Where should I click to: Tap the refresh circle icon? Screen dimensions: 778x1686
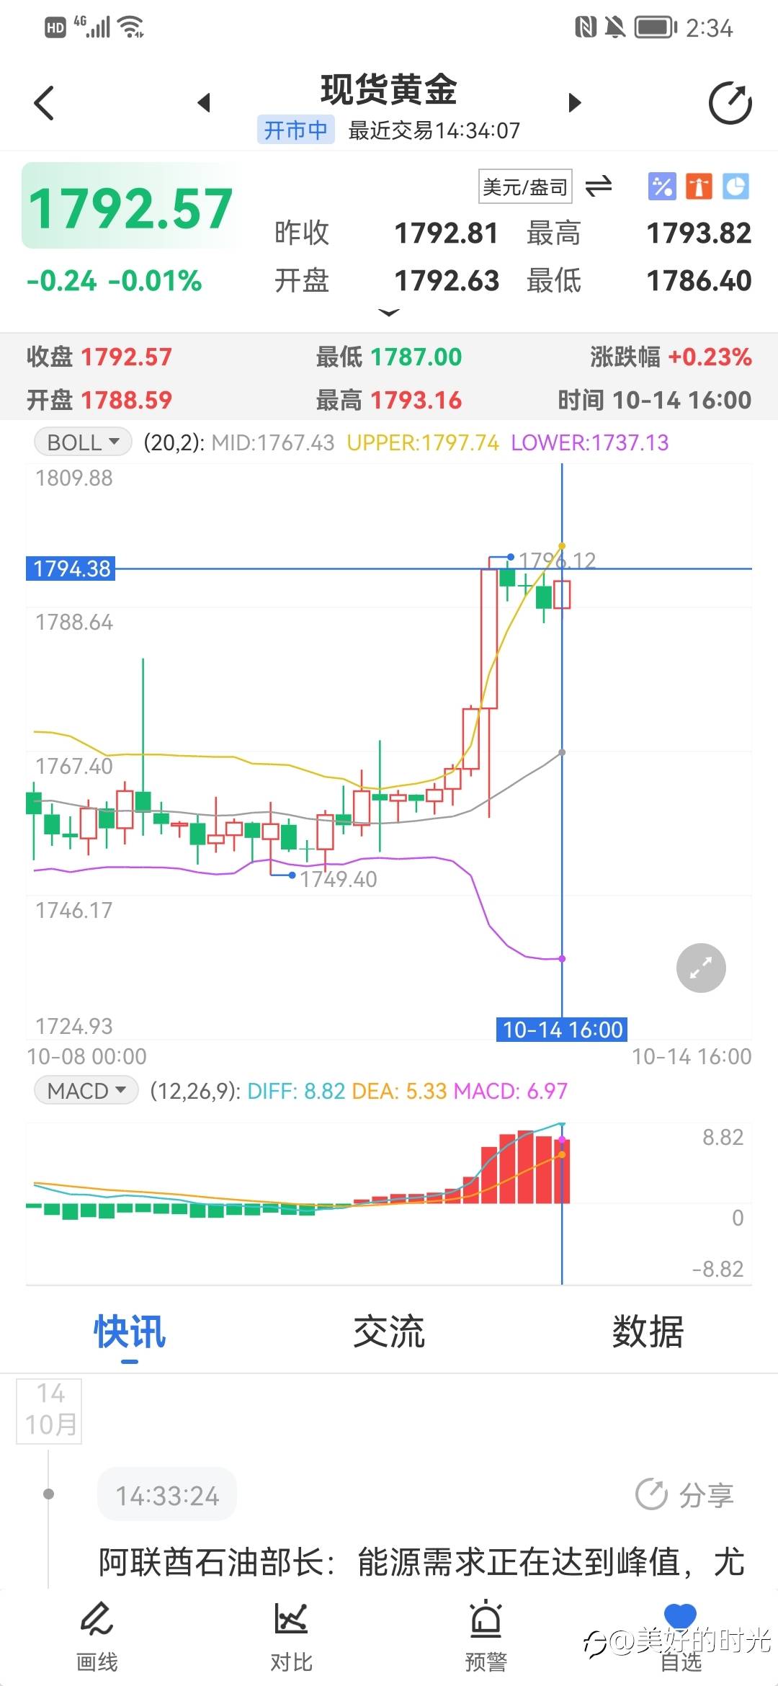click(x=730, y=103)
